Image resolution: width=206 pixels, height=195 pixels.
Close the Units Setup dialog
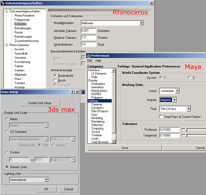(77, 92)
